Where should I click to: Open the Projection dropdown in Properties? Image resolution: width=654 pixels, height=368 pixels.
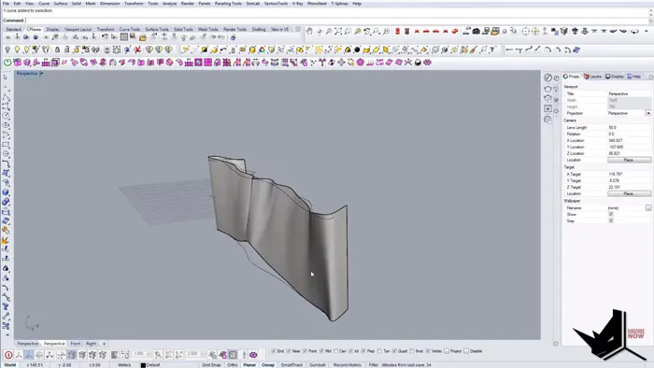[648, 113]
